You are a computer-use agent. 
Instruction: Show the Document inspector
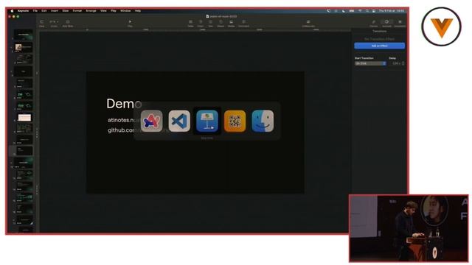pyautogui.click(x=400, y=24)
